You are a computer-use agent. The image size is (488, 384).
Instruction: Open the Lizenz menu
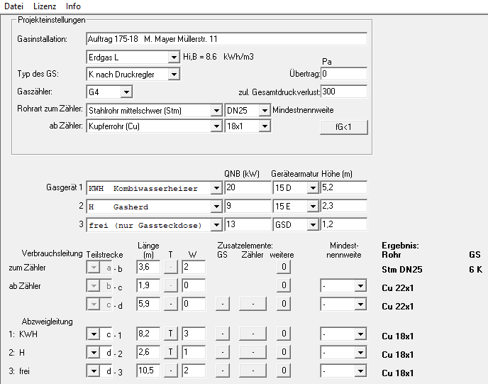pos(45,6)
